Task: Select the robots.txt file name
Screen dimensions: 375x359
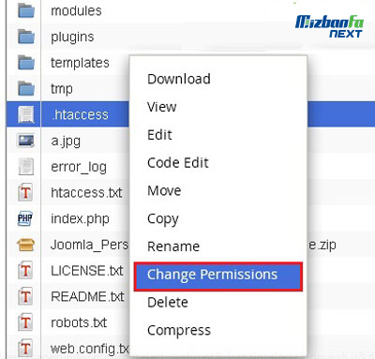Action: point(79,322)
